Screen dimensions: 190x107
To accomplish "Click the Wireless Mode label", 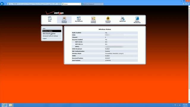I will [77, 53].
